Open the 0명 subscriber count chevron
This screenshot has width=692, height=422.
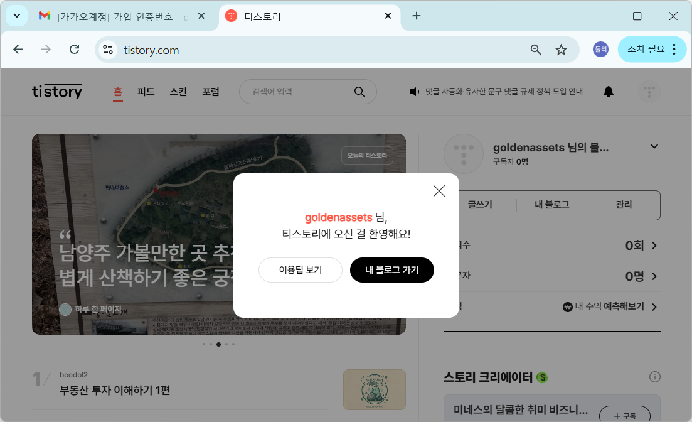[654, 276]
